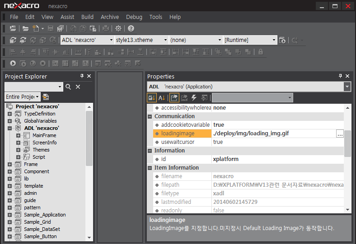Pin the Properties panel
Screen dimensions: 356x244
340,76
